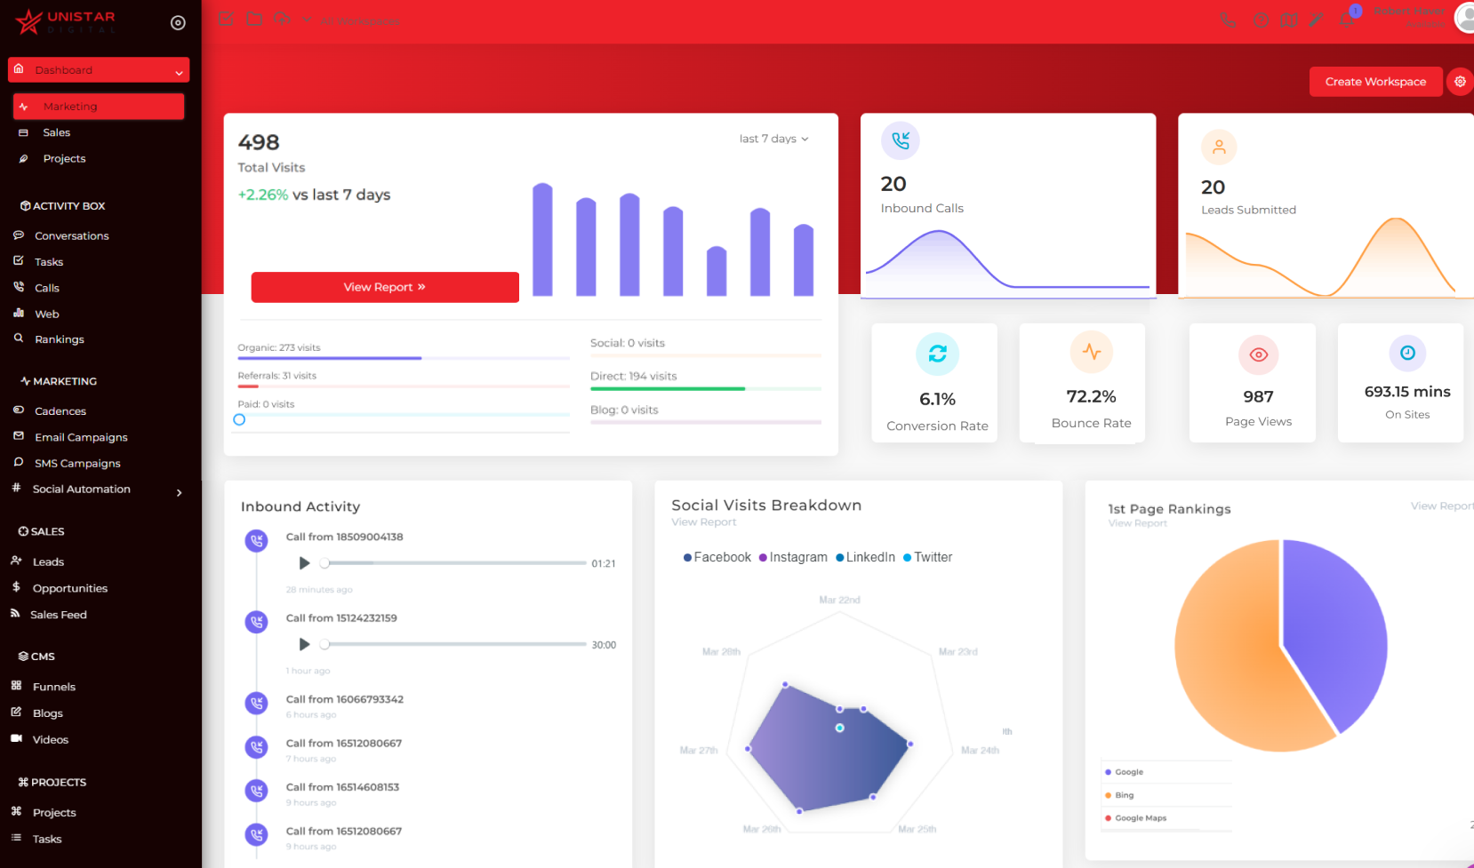Click the magic wand icon in top bar
This screenshot has width=1474, height=868.
click(1316, 20)
